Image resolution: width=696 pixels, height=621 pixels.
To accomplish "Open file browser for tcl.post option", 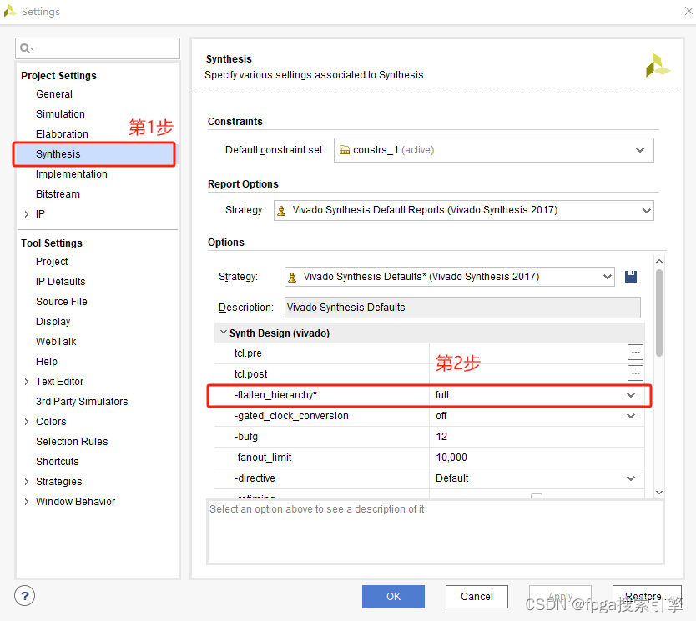I will pyautogui.click(x=635, y=373).
